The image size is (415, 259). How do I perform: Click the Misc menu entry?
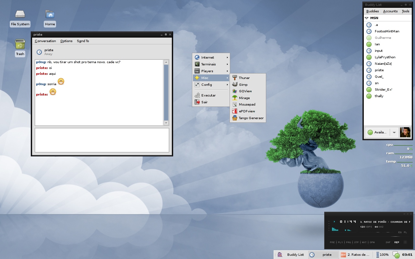211,78
